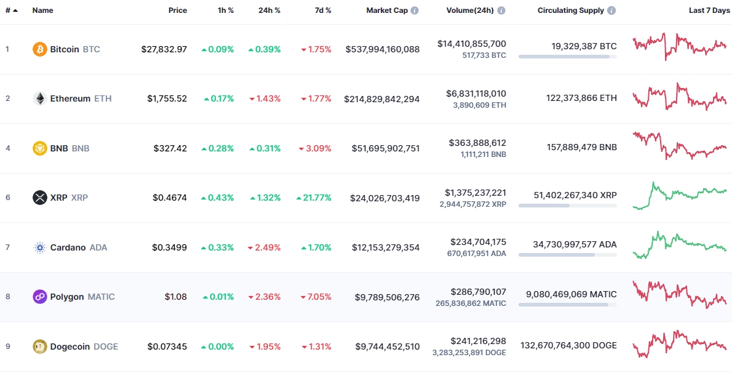This screenshot has width=732, height=373.
Task: Open Ethereum's 24h volume $6,831,118,010
Action: pos(476,94)
